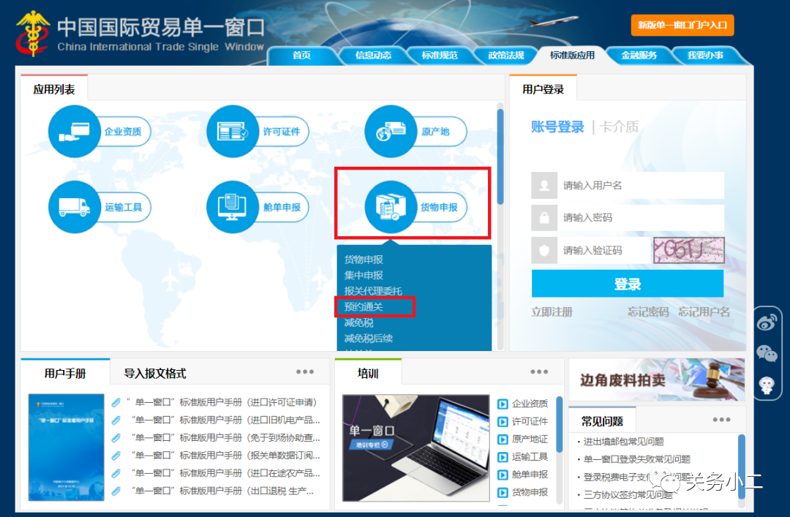Expand more options in the 常见问题 panel
The width and height of the screenshot is (790, 517).
click(721, 420)
